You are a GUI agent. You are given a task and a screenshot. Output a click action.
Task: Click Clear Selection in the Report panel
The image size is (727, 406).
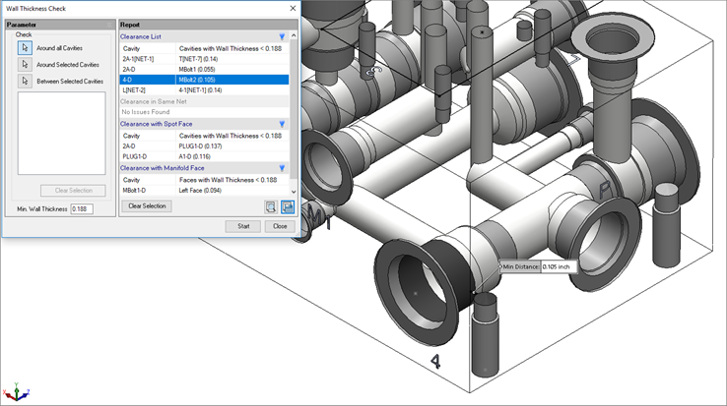(x=147, y=206)
